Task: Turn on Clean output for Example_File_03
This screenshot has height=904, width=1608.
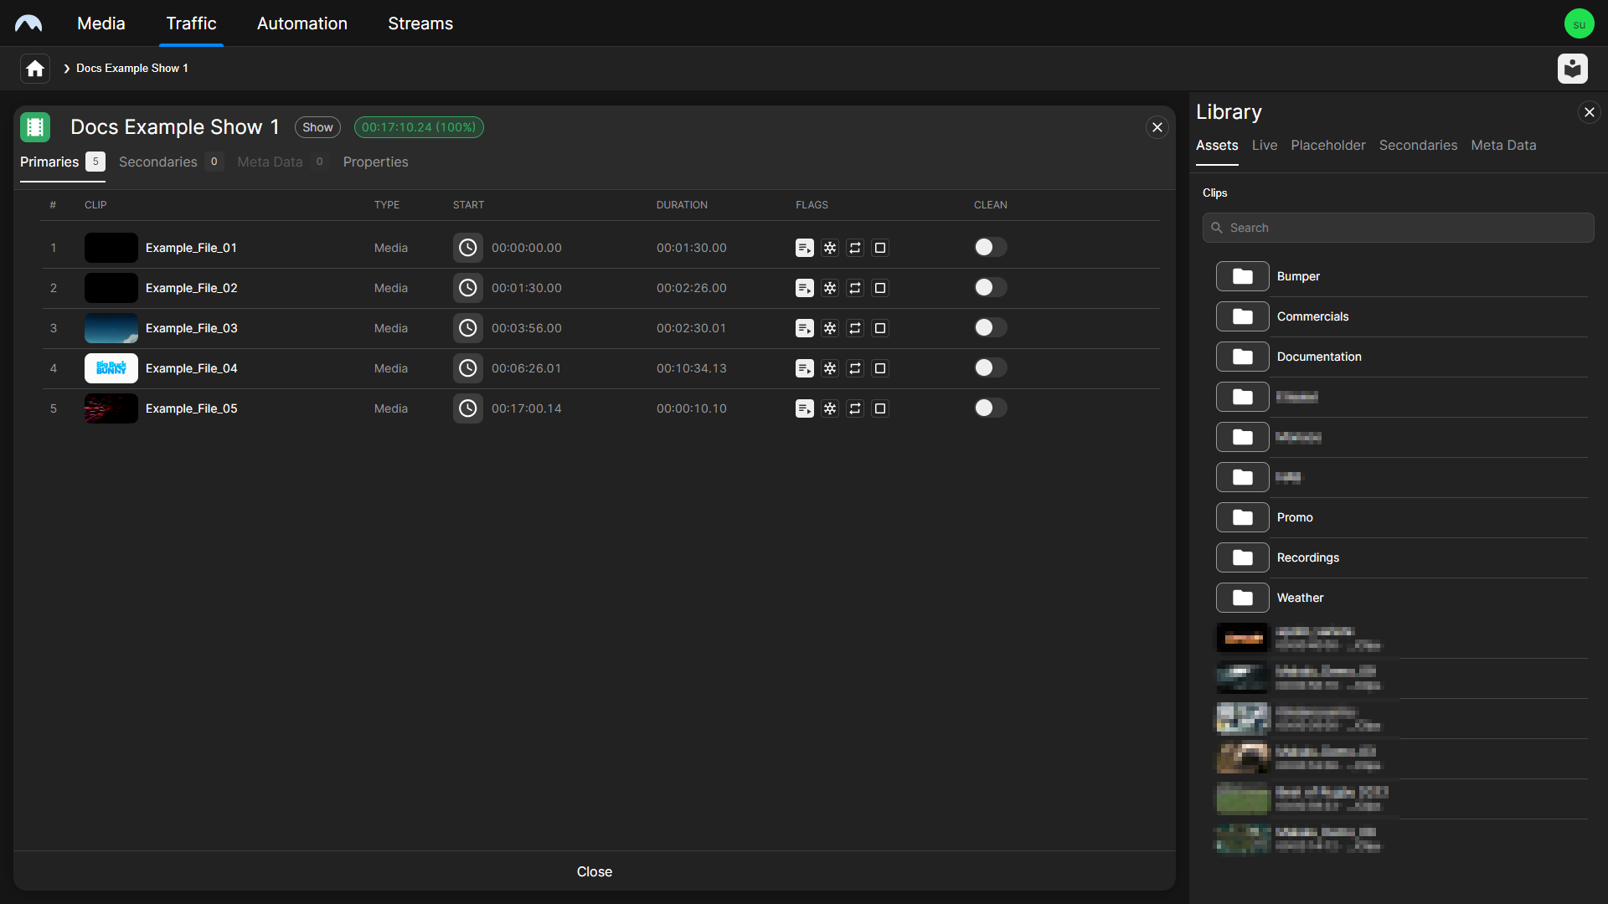Action: pos(990,327)
